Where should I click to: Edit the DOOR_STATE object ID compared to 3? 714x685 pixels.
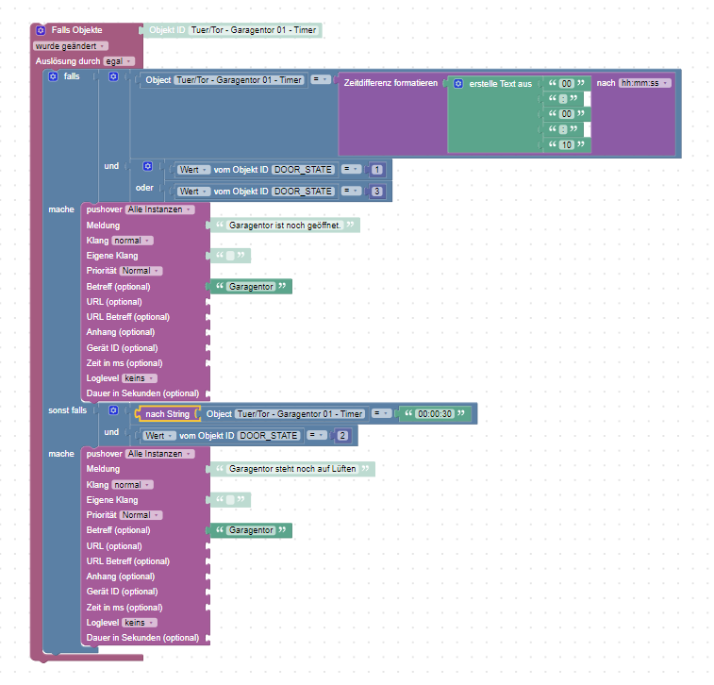click(304, 192)
